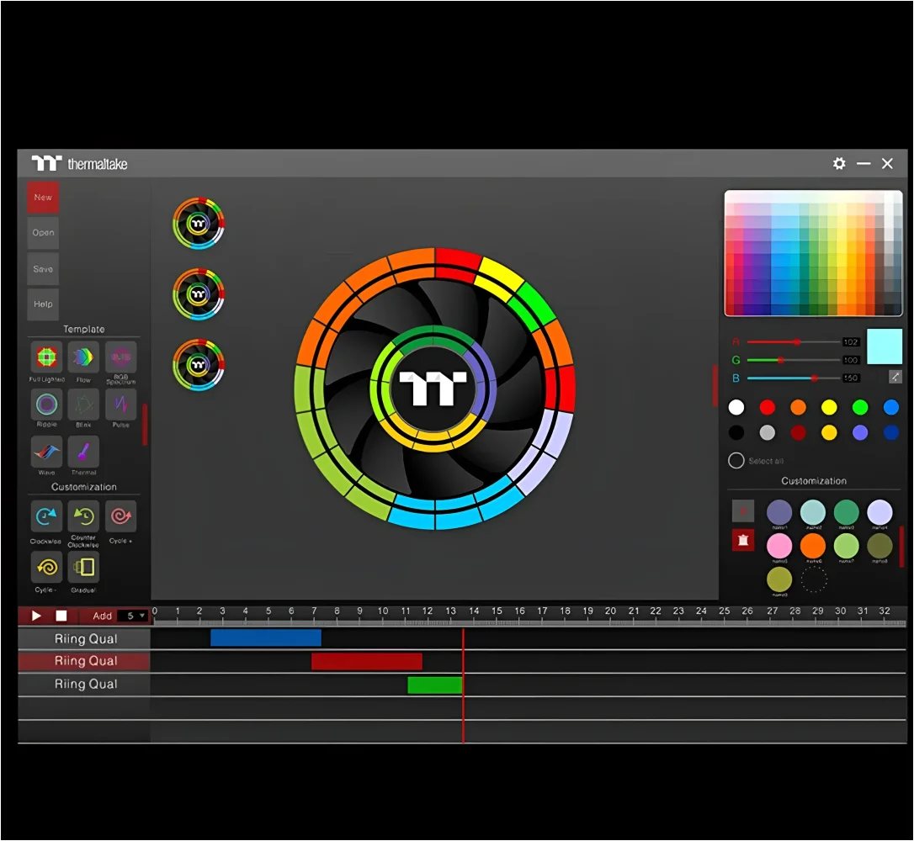Apply the Full Lighted template effect
This screenshot has width=914, height=841.
pos(46,357)
